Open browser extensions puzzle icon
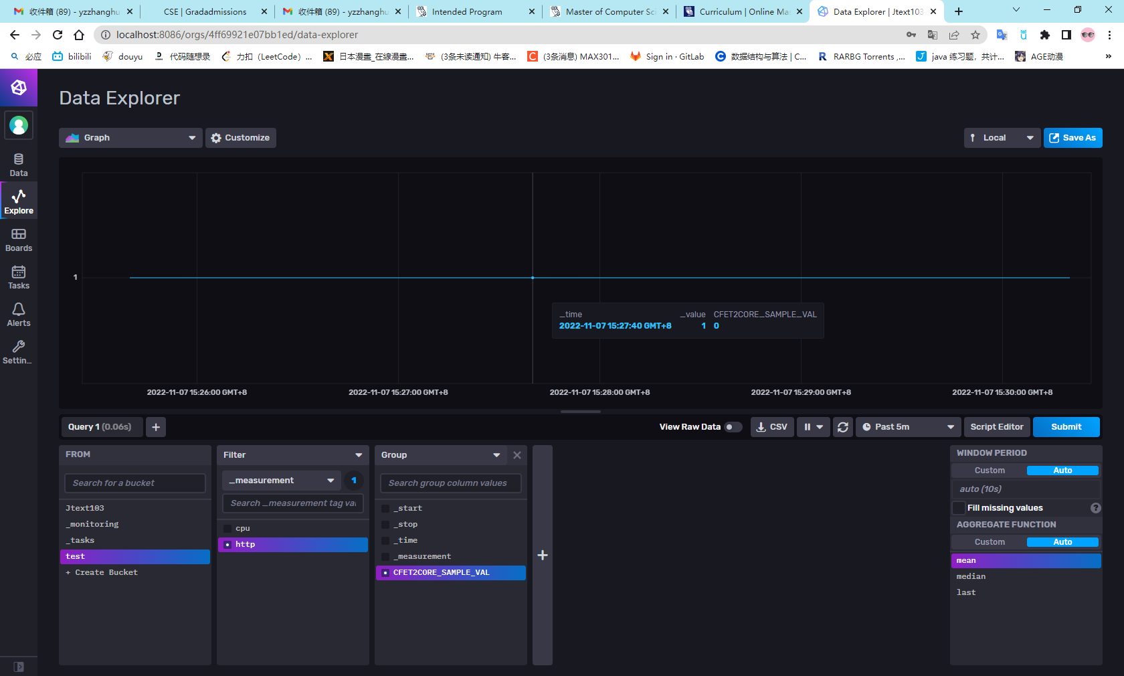The height and width of the screenshot is (676, 1124). tap(1045, 35)
